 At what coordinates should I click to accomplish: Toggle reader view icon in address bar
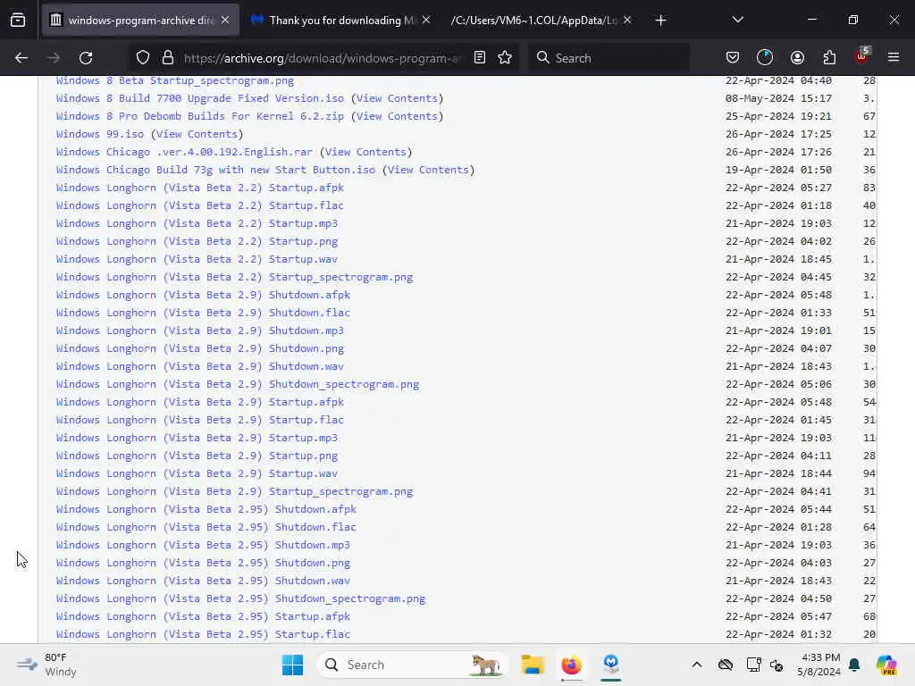coord(480,58)
